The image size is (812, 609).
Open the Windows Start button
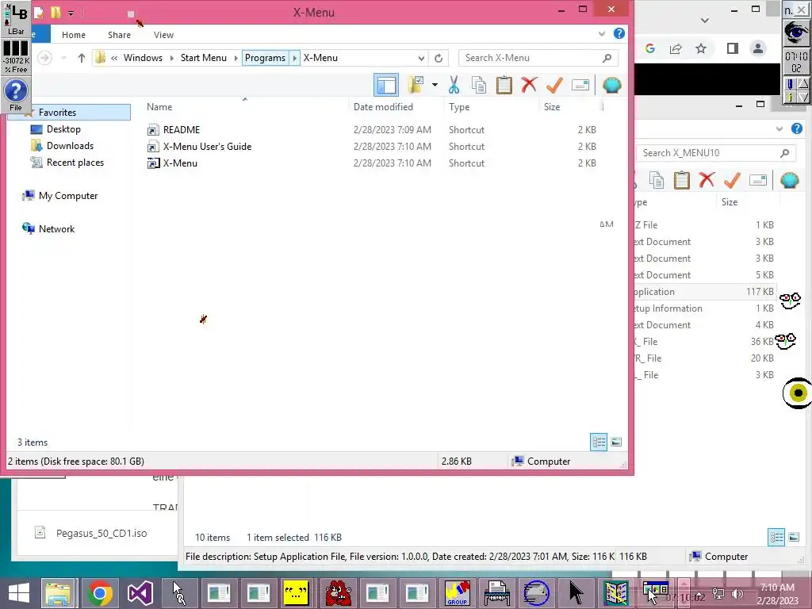tap(19, 593)
